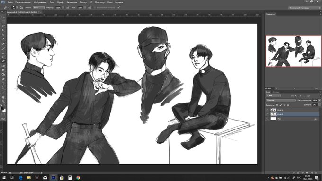Image resolution: width=322 pixels, height=181 pixels.
Task: Hide the selected second layer eye icon
Action: [x=268, y=114]
